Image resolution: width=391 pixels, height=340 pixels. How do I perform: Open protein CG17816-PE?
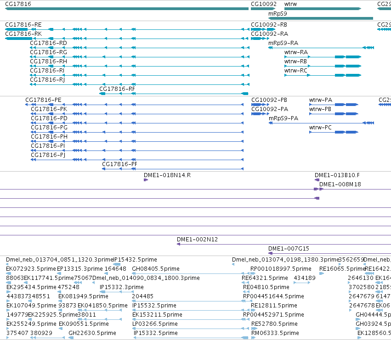point(43,100)
